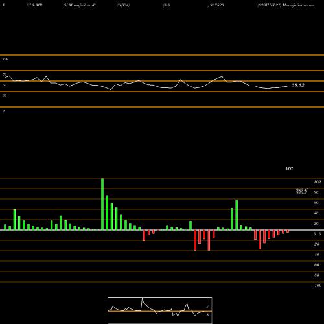This screenshot has width=324, height=324.
Task: Click the RSI value label 38.82
Action: pos(298,85)
